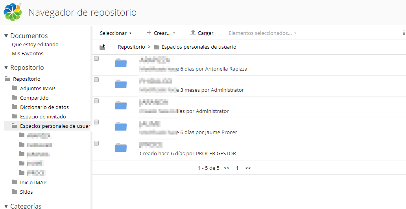Select Compartido in tree
Image resolution: width=406 pixels, height=209 pixels.
coord(34,98)
